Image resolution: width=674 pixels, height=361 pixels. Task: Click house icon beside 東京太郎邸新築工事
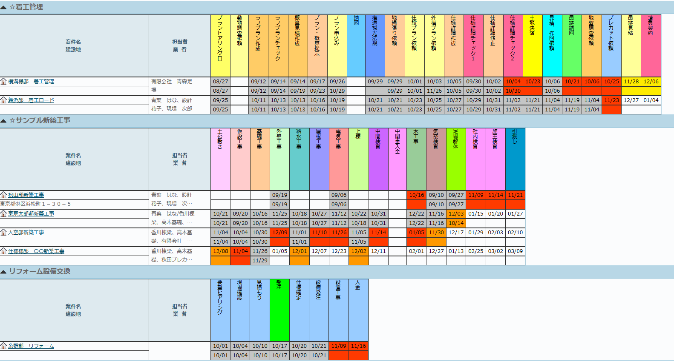[3, 214]
